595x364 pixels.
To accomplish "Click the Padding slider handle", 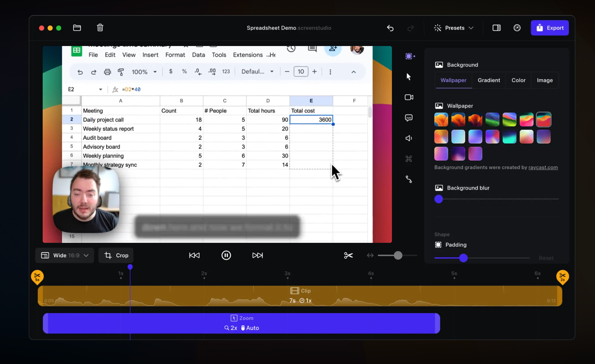I will click(x=463, y=258).
